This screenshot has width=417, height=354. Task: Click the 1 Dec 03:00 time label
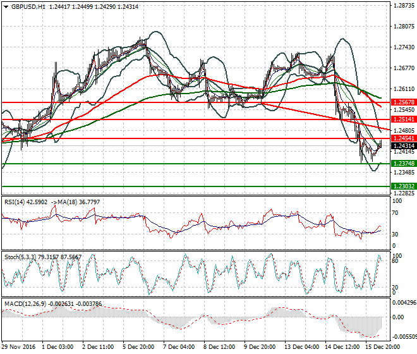click(57, 347)
